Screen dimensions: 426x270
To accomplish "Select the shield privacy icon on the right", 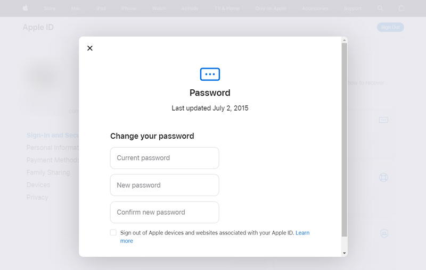I will (384, 233).
